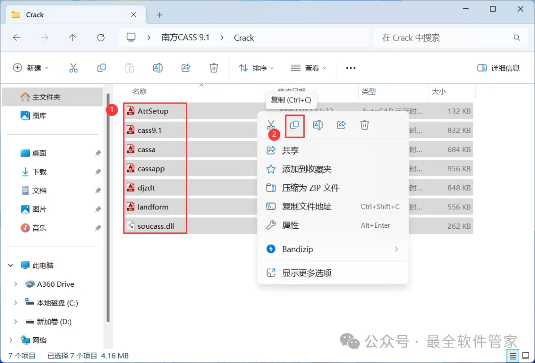Click the sidebar vertical scrollbar
Image resolution: width=535 pixels, height=363 pixels.
[108, 207]
